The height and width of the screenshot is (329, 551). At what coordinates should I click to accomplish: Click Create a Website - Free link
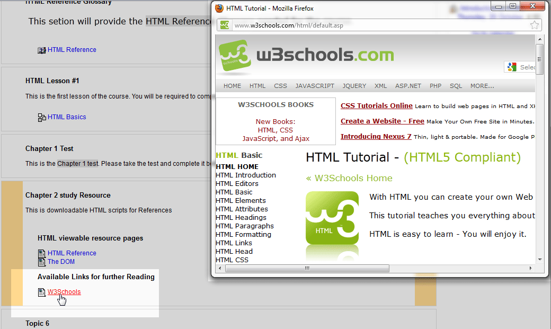(383, 121)
